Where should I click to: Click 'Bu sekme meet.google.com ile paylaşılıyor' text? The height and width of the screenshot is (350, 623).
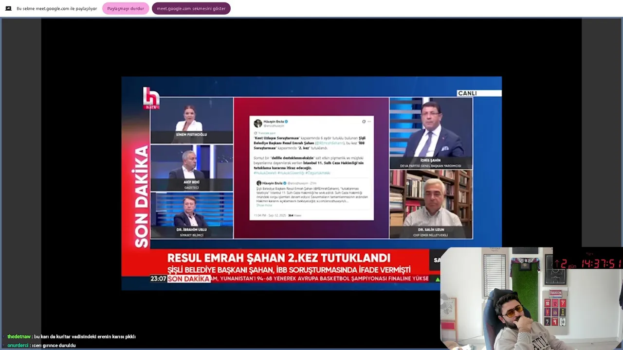click(57, 8)
